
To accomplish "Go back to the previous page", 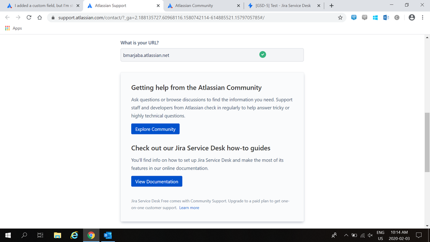I will pos(7,18).
